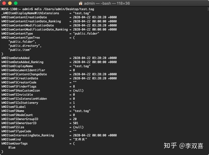Click kMDItemFSIsExtensionHidden attribute name
209x155 pixels.
(24, 99)
